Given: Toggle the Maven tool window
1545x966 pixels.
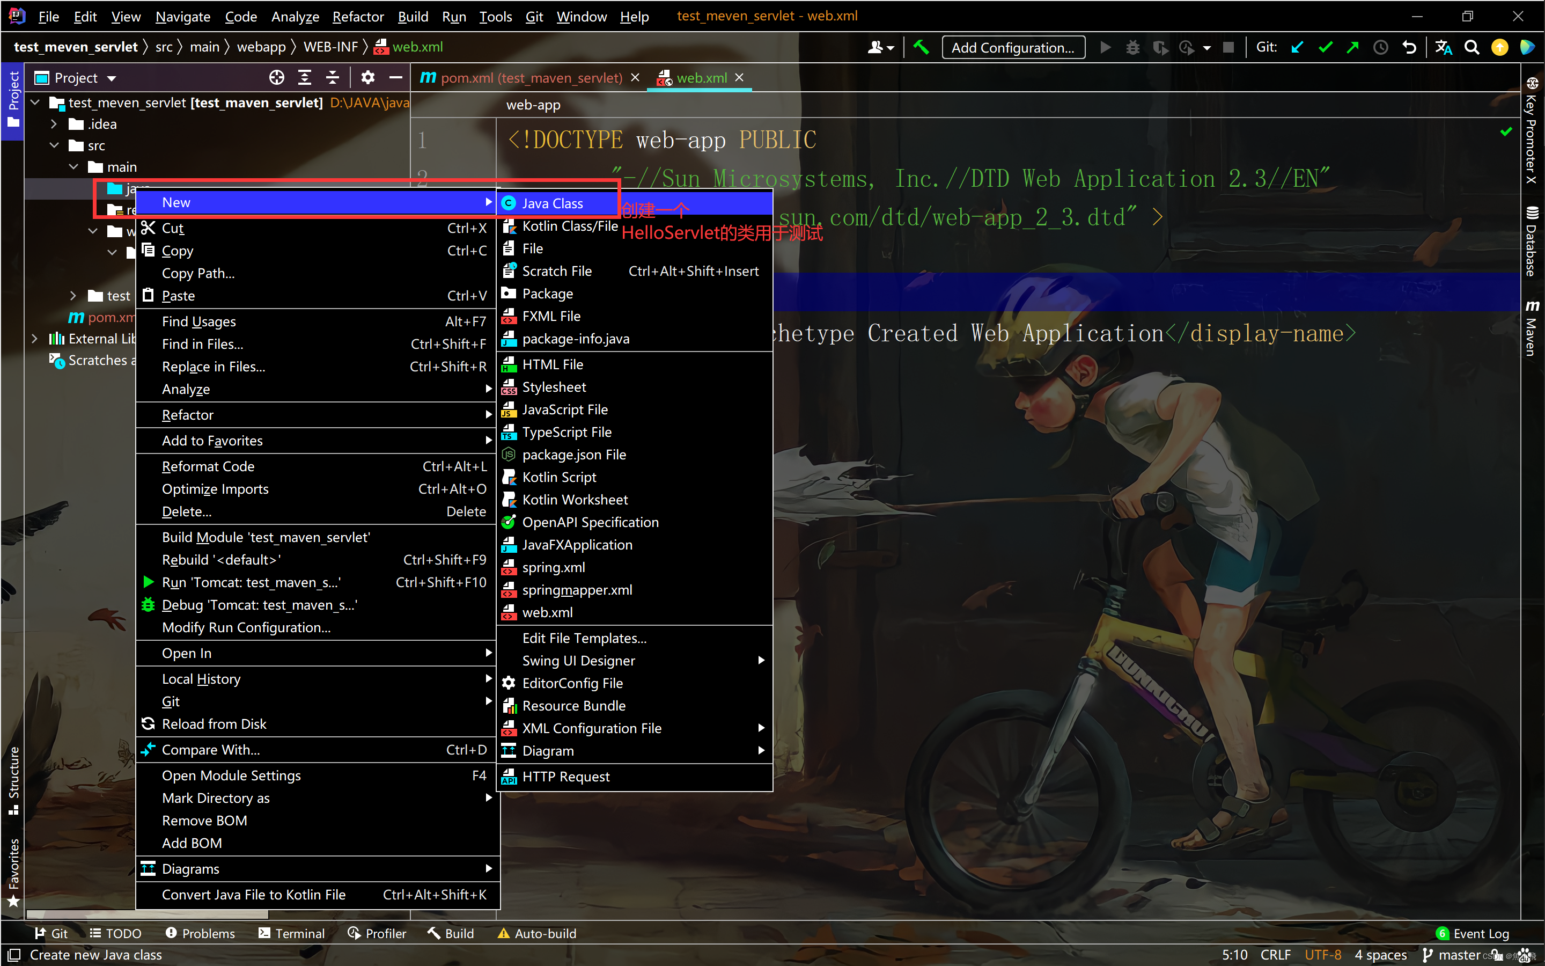Looking at the screenshot, I should [x=1532, y=328].
